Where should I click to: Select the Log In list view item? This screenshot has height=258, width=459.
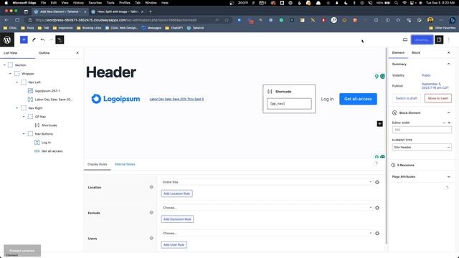pos(43,143)
